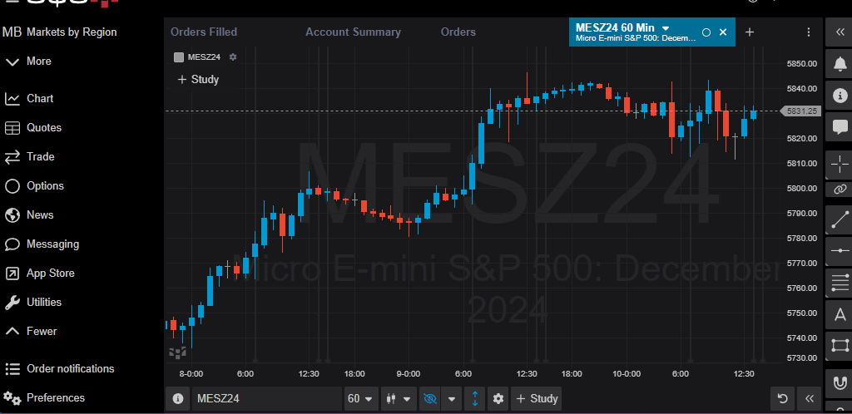852x414 pixels.
Task: Open the 60 interval dropdown
Action: 360,399
